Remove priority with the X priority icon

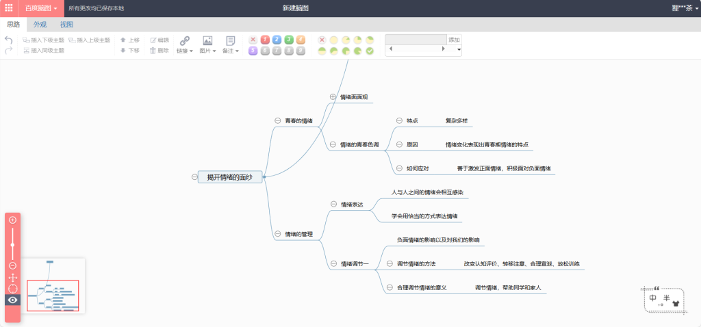[253, 40]
